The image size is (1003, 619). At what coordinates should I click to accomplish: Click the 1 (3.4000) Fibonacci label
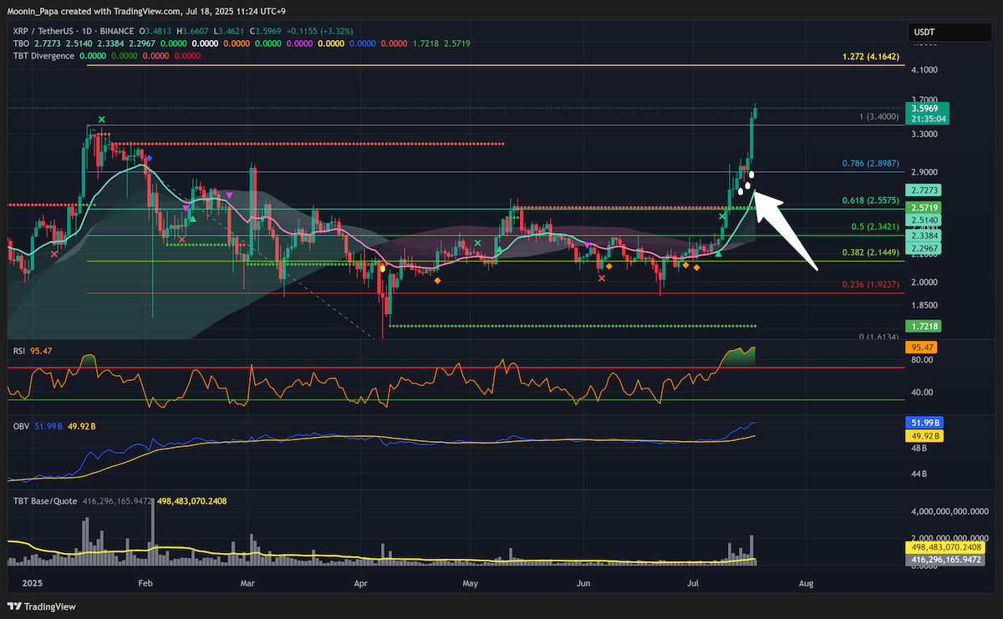point(879,117)
